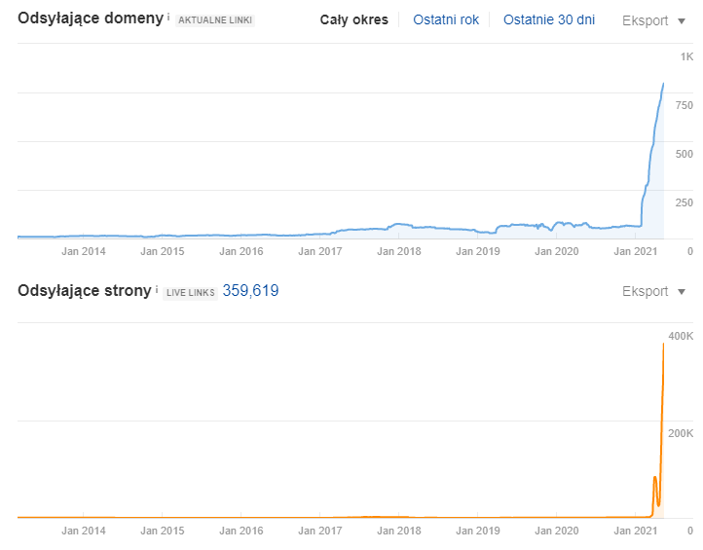Click the Odsyłające strony heading
This screenshot has height=550, width=703.
(85, 290)
